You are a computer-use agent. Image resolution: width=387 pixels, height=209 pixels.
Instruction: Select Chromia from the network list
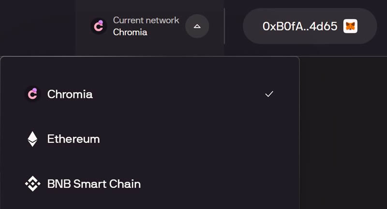click(70, 94)
